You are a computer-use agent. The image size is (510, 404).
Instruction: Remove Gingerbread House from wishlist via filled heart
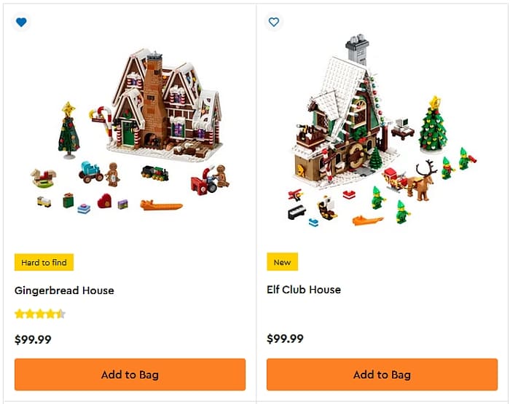pos(21,23)
